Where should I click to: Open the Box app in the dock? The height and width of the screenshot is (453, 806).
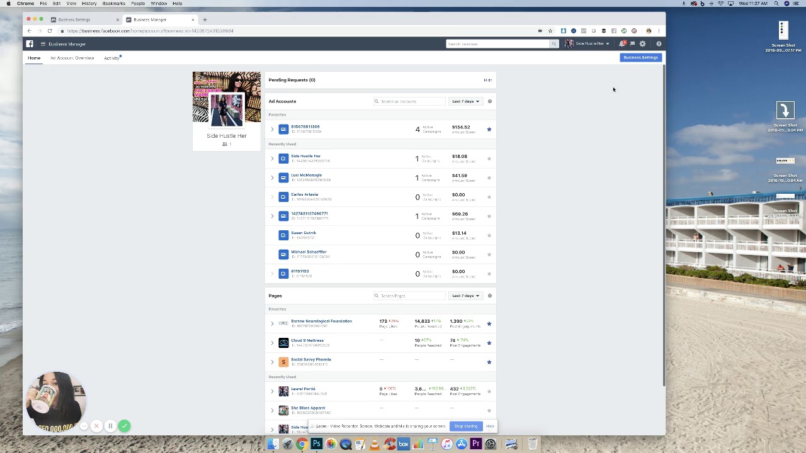(404, 444)
